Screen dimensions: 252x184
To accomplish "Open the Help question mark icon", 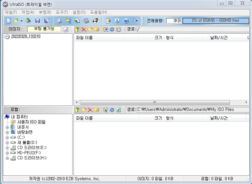I will 126,21.
